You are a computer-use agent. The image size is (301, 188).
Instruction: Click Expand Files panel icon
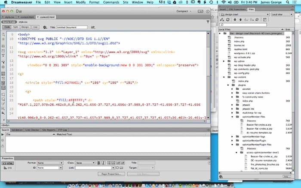(265, 20)
